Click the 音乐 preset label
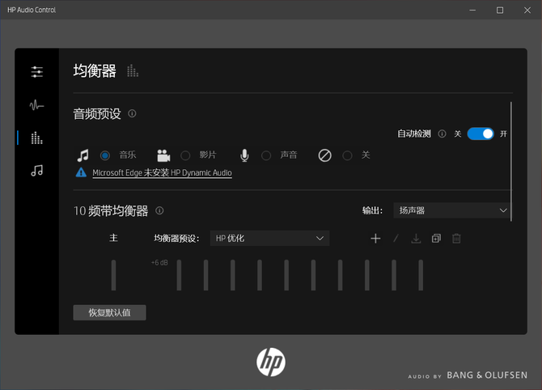Image resolution: width=542 pixels, height=390 pixels. pos(128,155)
